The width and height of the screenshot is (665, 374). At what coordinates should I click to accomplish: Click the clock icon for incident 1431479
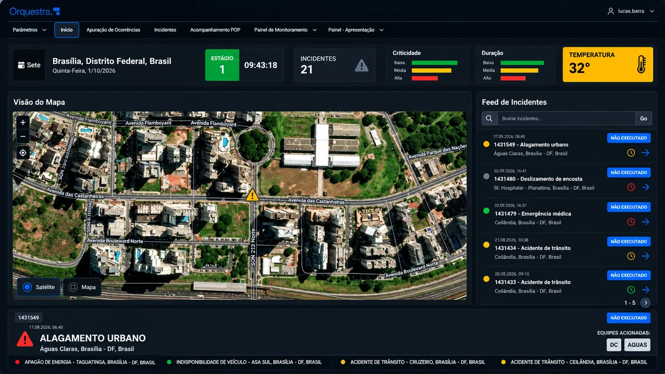[x=631, y=222]
